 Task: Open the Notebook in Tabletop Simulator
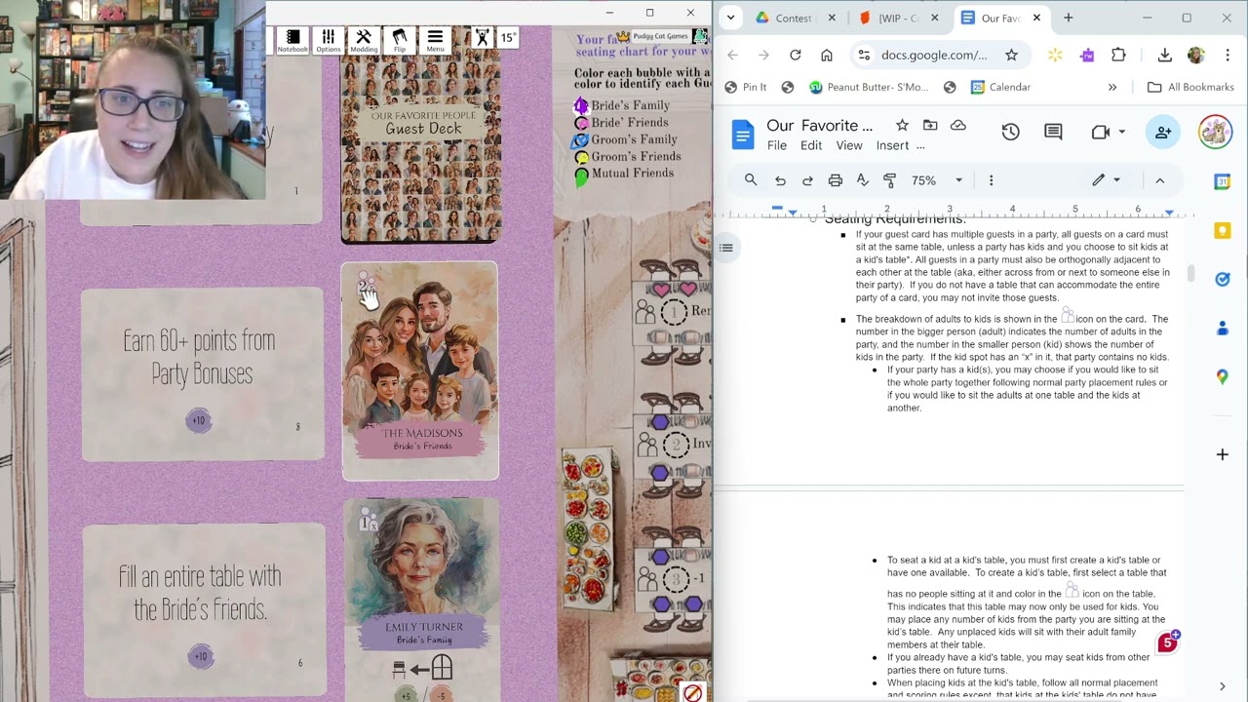(292, 40)
